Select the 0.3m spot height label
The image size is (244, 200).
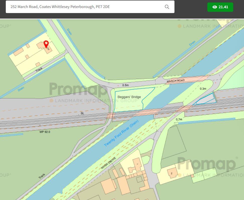(203, 89)
